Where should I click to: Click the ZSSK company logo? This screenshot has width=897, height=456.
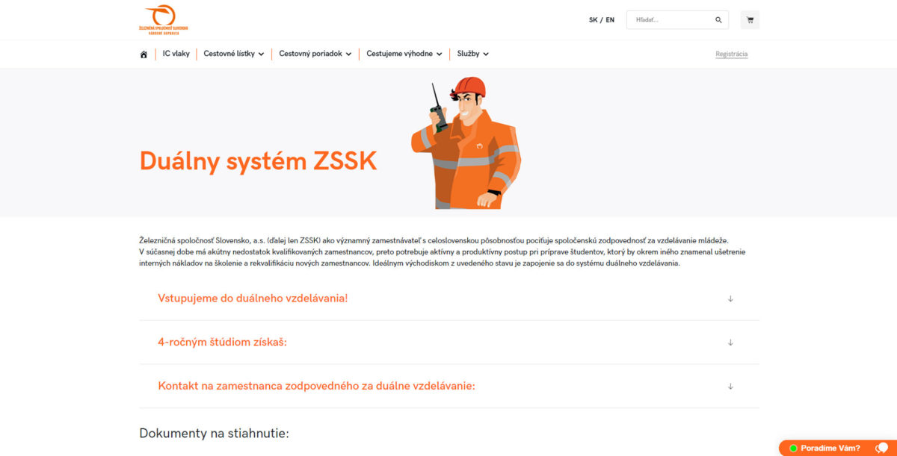[164, 19]
